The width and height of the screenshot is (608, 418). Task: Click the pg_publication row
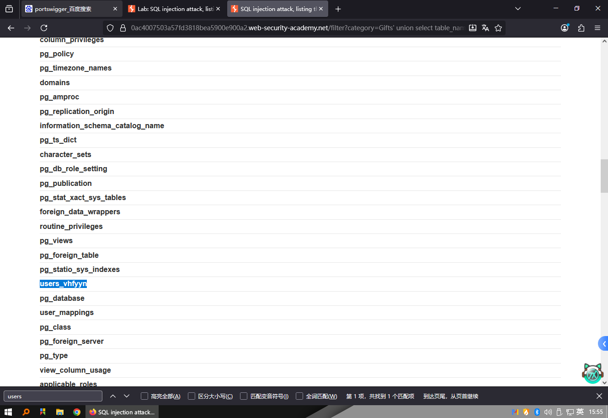click(x=300, y=184)
